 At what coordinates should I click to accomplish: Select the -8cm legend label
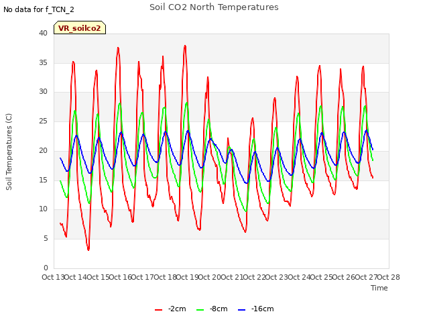[x=219, y=309]
